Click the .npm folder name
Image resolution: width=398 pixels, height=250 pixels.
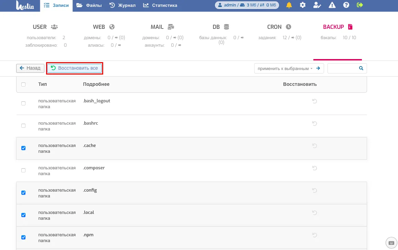point(88,235)
